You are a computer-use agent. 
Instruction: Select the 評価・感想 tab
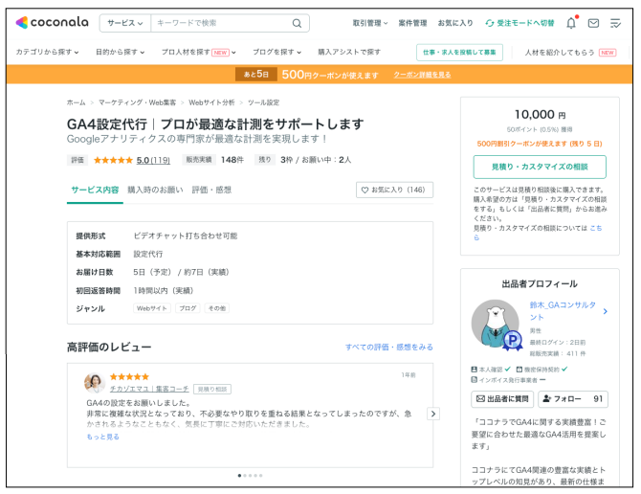coord(211,190)
